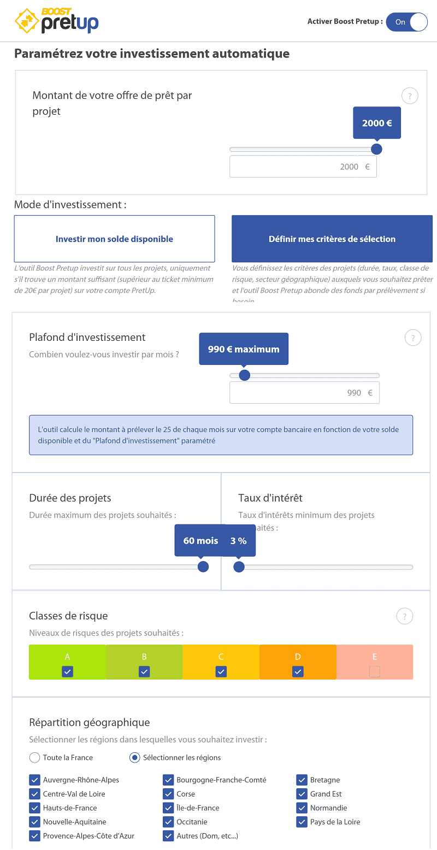Click the loan amount slider handle

376,149
